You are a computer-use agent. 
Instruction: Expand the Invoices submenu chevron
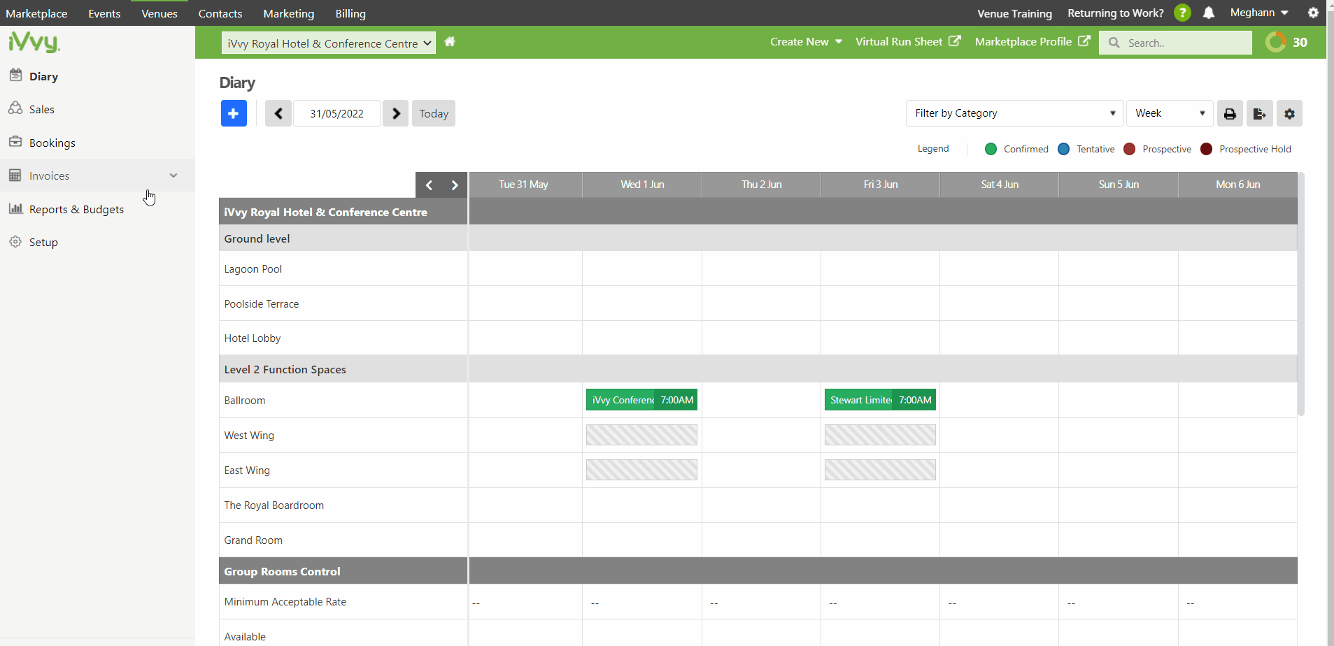click(x=173, y=175)
